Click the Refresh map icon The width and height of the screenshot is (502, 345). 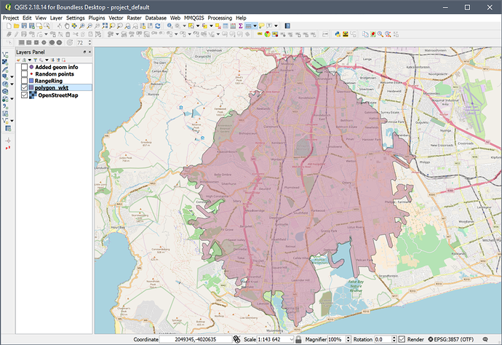(x=158, y=26)
